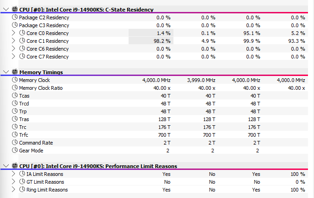The height and width of the screenshot is (198, 314).
Task: Click the clock icon for Trp
Action: (15, 111)
